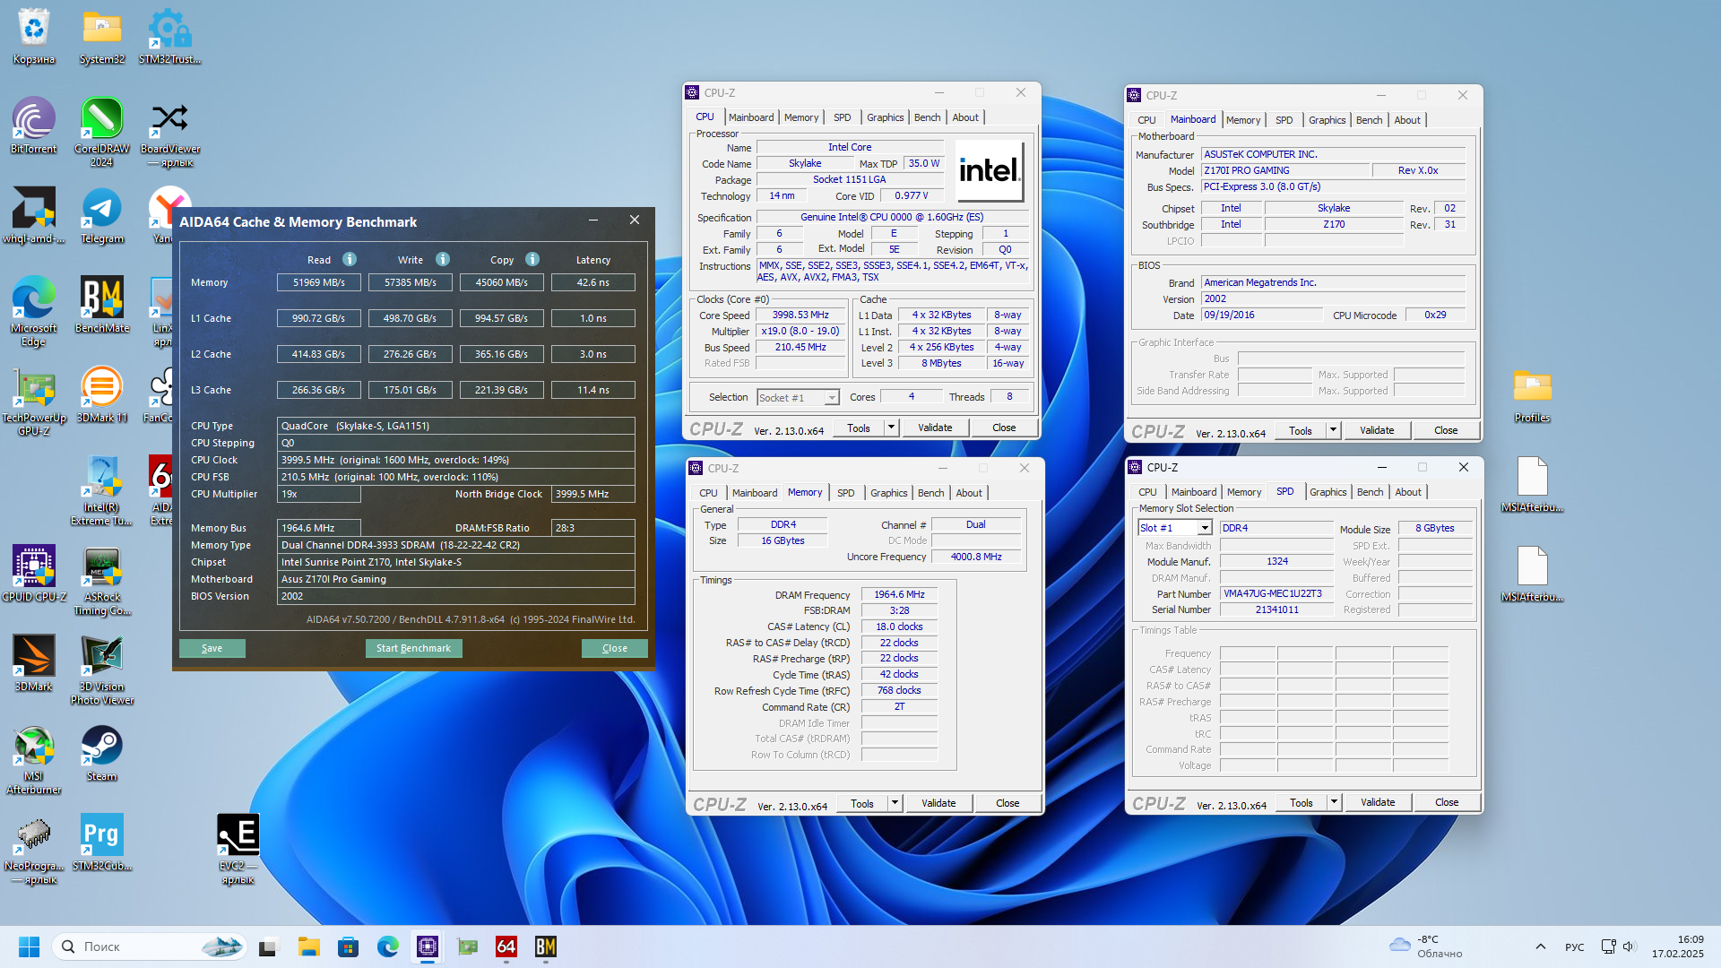Launch MSI Afterburner desktop shortcut
This screenshot has width=1721, height=968.
pos(34,759)
